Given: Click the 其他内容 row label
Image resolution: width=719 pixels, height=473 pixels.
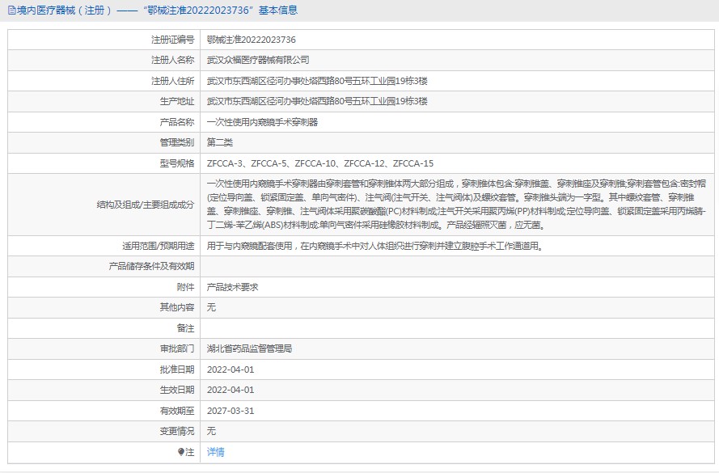Looking at the screenshot, I should [177, 307].
